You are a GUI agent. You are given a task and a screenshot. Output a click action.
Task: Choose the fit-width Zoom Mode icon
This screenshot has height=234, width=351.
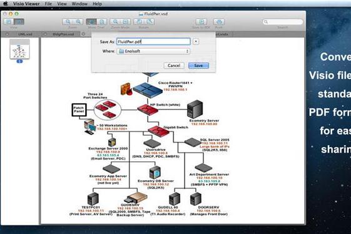126,22
